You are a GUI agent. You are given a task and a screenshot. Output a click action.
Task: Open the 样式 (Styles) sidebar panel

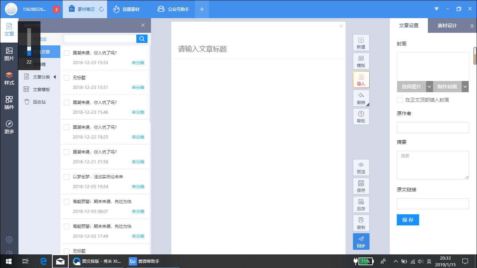(9, 79)
